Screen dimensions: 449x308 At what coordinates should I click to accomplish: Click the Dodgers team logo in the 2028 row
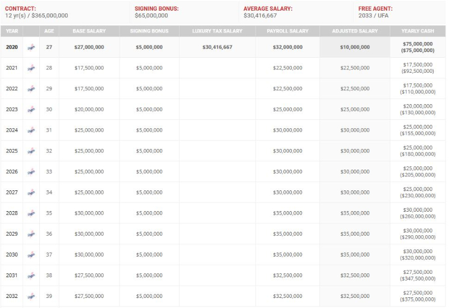(x=31, y=213)
